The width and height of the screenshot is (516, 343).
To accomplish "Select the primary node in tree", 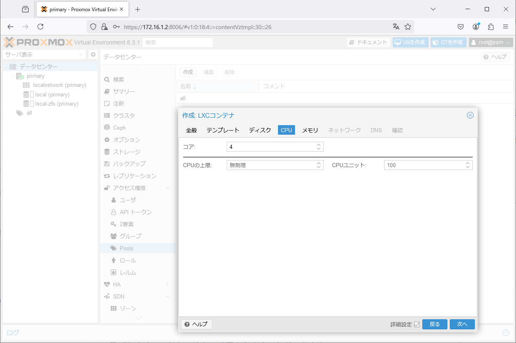I will click(35, 76).
